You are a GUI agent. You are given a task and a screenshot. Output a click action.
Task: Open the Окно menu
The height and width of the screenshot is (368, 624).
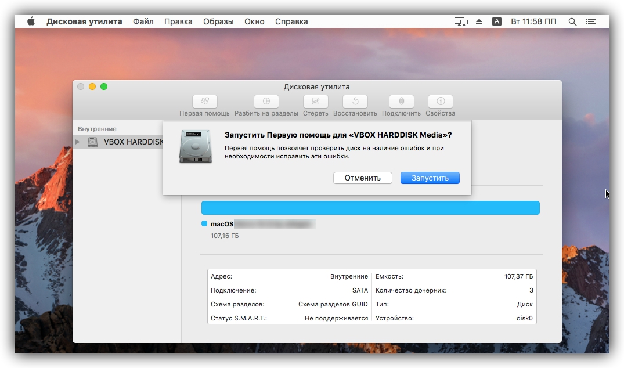coord(254,21)
